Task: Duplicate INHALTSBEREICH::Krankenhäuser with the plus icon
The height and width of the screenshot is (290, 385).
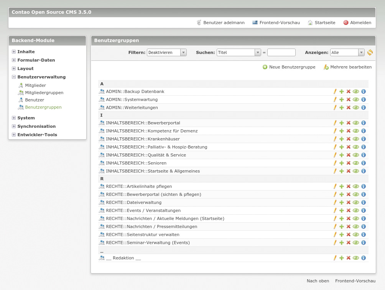Action: [342, 139]
